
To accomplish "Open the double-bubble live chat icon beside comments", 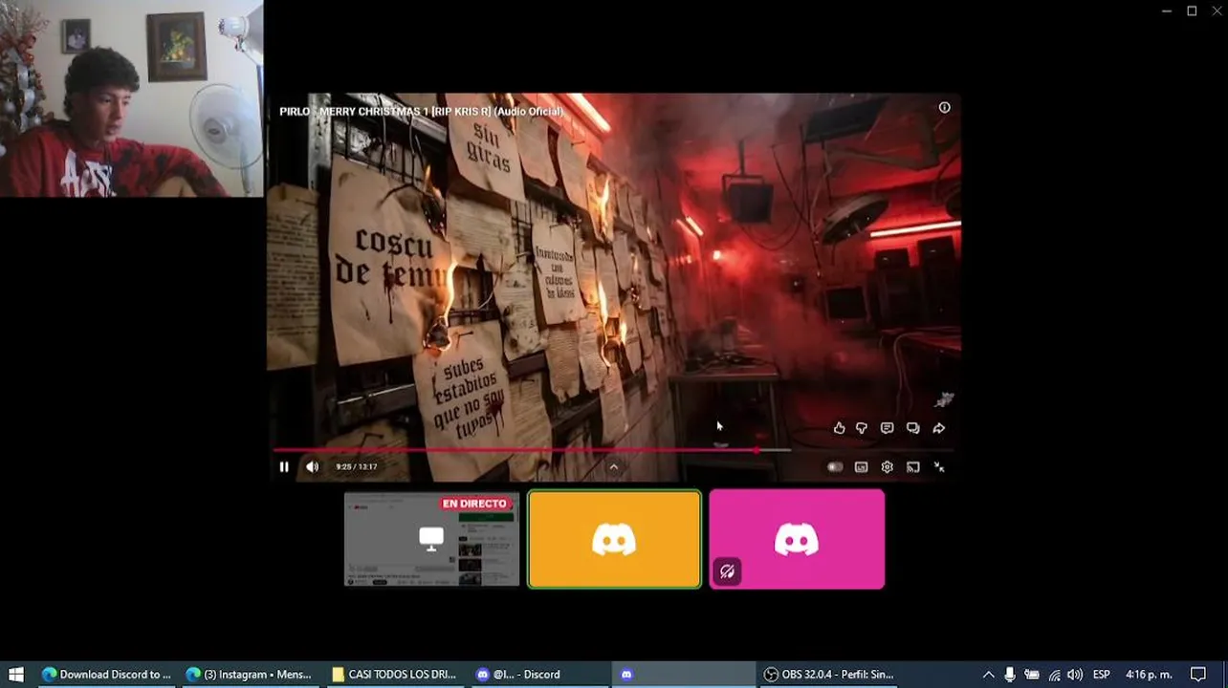I will (x=913, y=428).
